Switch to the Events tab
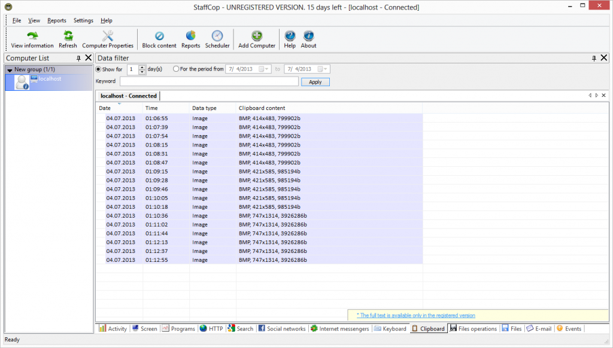 [569, 328]
